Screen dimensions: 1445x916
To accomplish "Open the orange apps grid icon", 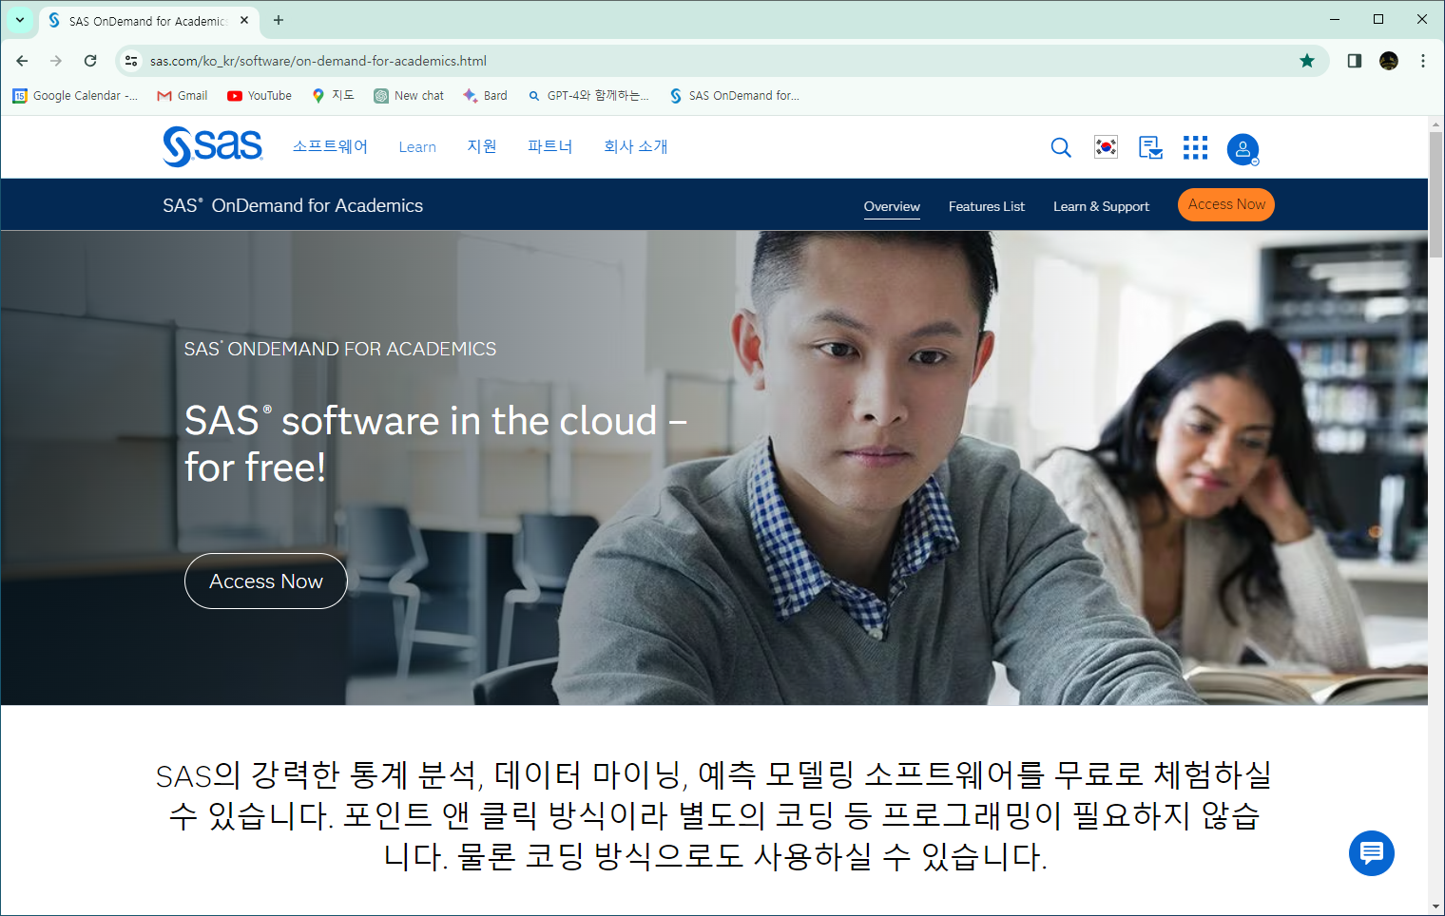I will pyautogui.click(x=1195, y=147).
